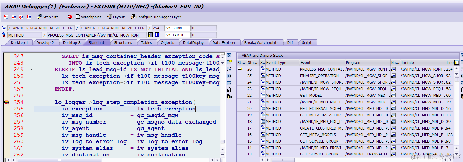
Task: Click the Single Step (F5) debugger icon
Action: coord(6,17)
